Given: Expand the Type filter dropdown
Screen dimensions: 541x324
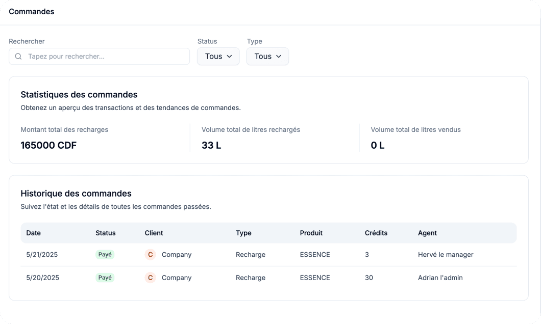Looking at the screenshot, I should [x=267, y=57].
